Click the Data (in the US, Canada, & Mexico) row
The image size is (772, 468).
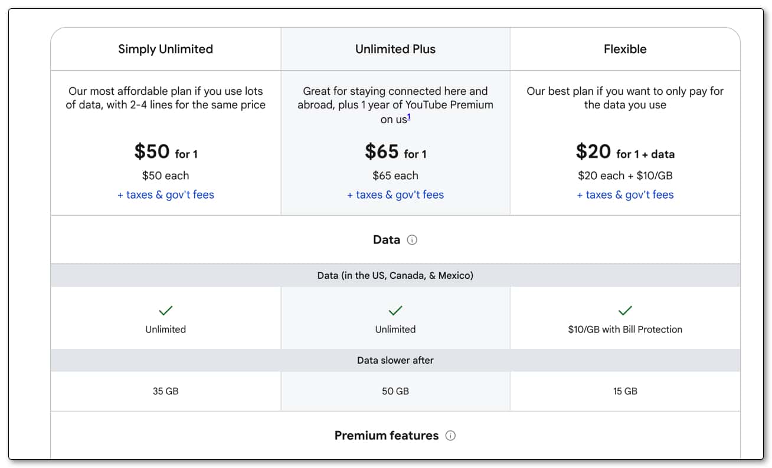pyautogui.click(x=395, y=275)
